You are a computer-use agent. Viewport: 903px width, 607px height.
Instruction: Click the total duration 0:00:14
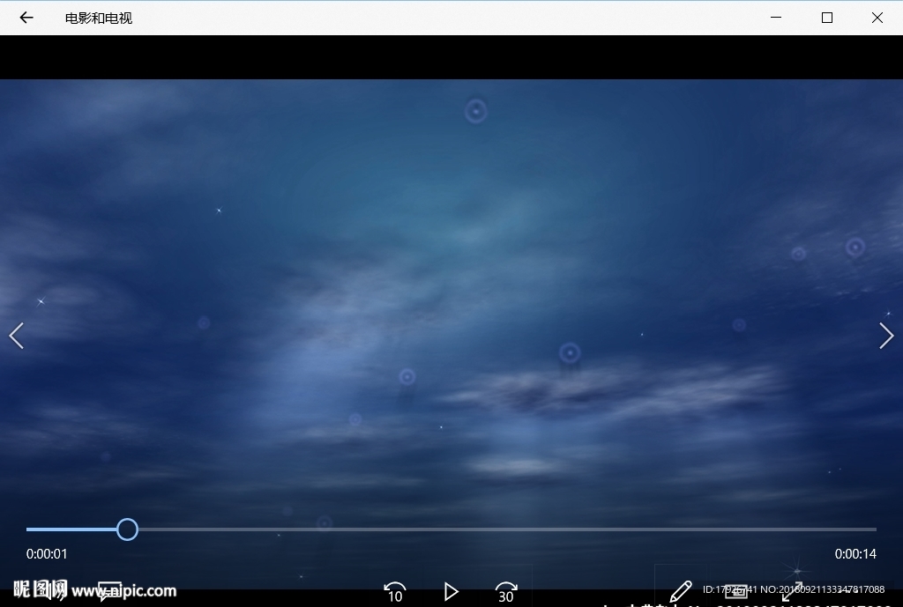click(855, 554)
